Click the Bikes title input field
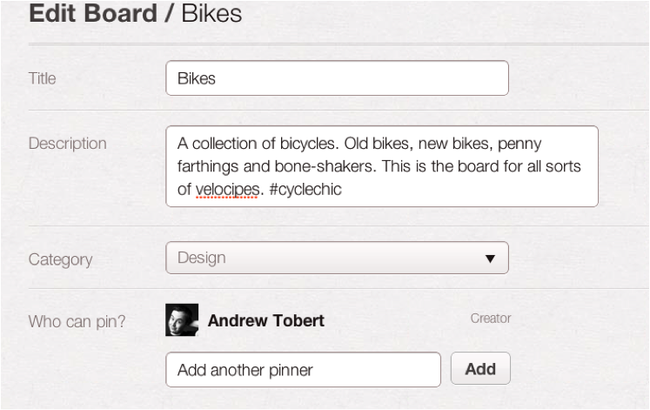The height and width of the screenshot is (410, 650). click(337, 78)
